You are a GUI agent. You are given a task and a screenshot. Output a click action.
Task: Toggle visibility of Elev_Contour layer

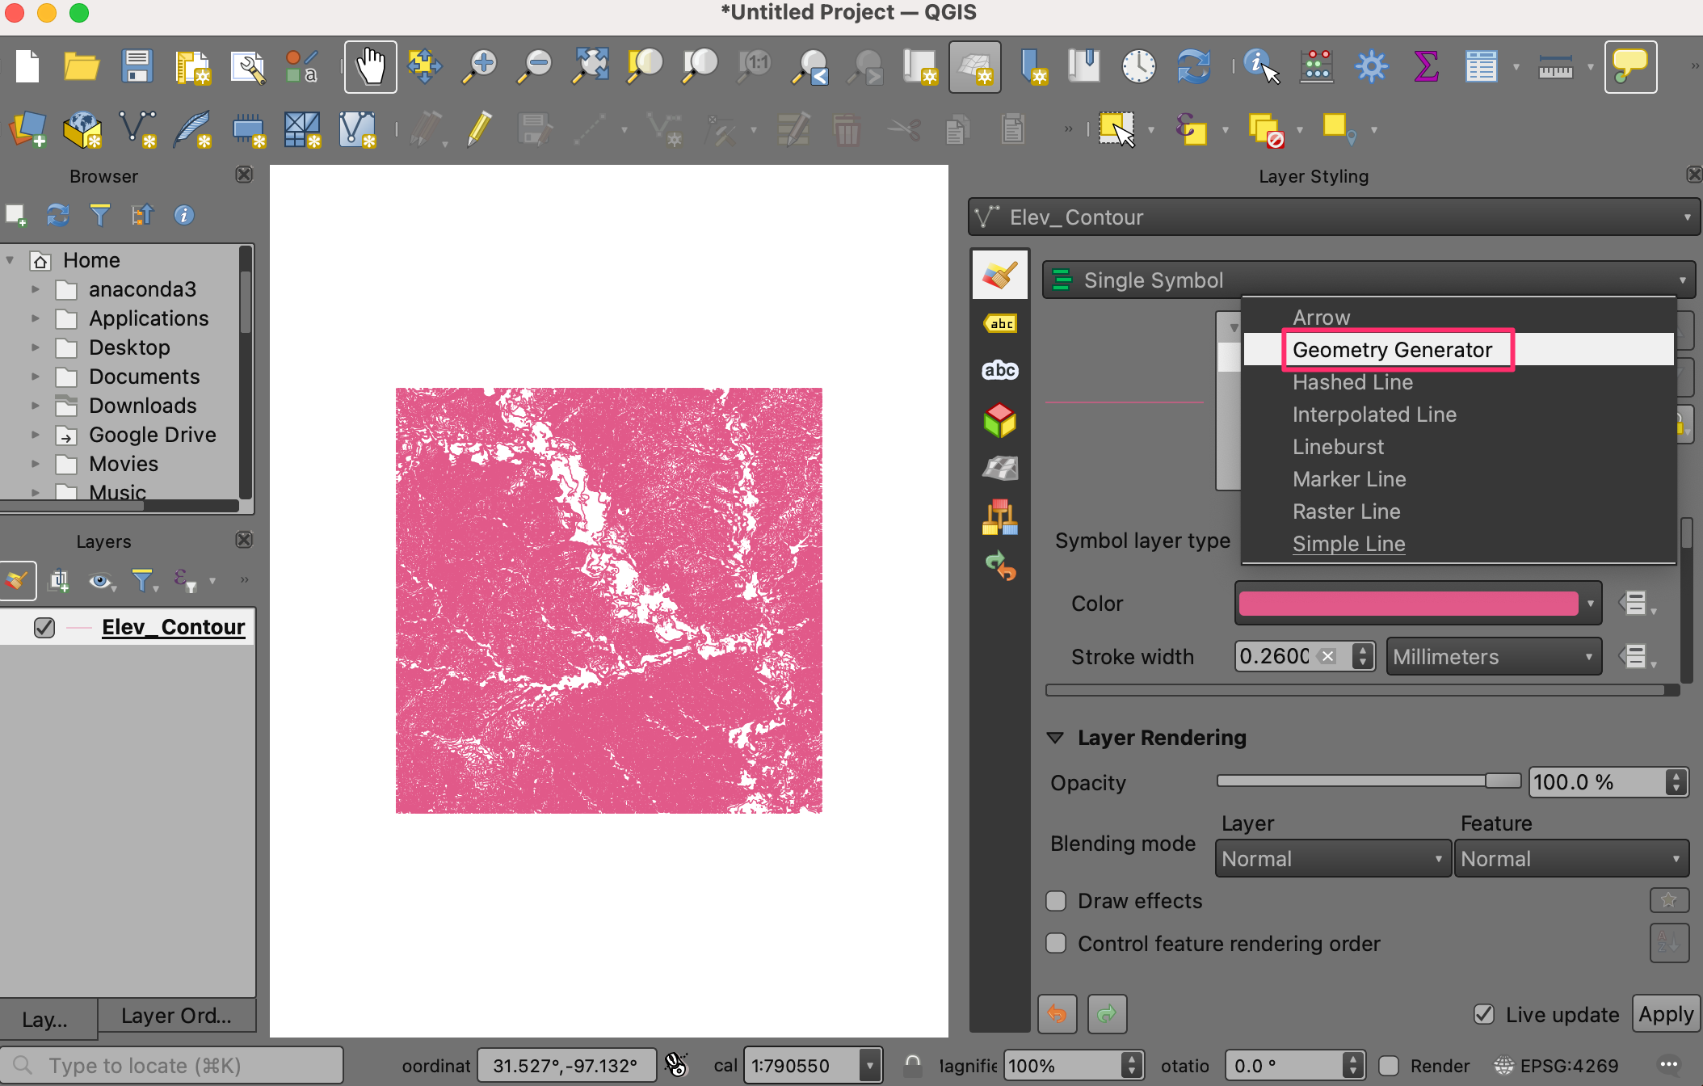tap(44, 627)
